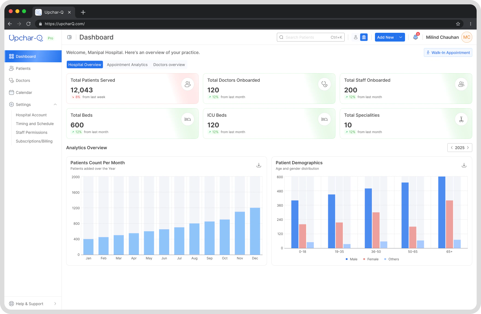Open Subscriptions/Billing settings
Screen dimensions: 481x314
[x=34, y=141]
